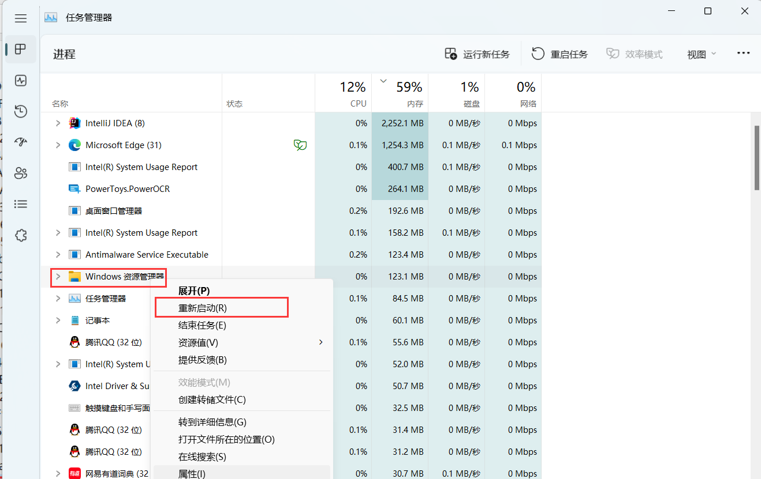Click the 任务管理器 icon in the title bar
The height and width of the screenshot is (479, 761).
point(51,17)
